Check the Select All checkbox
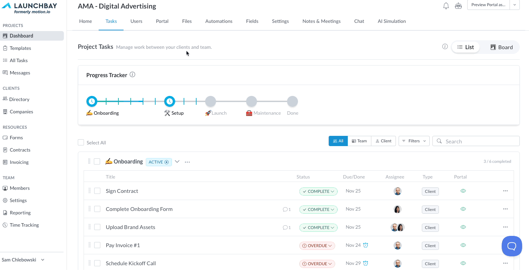The height and width of the screenshot is (270, 529). [81, 142]
